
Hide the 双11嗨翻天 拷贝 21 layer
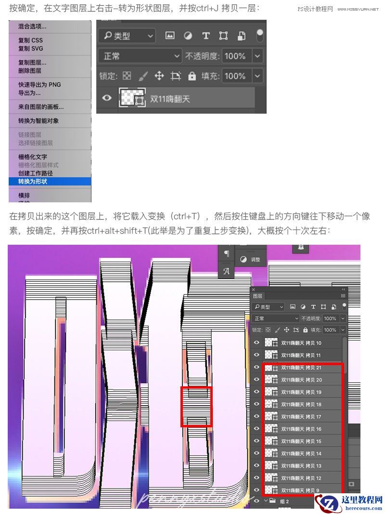point(257,367)
